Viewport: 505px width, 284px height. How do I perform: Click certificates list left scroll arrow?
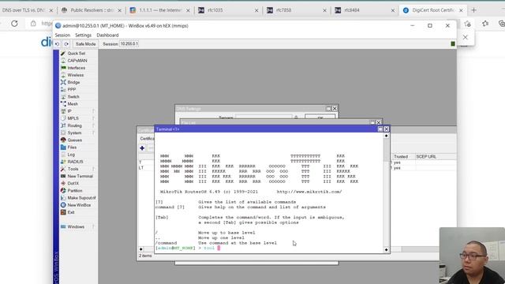(x=140, y=249)
